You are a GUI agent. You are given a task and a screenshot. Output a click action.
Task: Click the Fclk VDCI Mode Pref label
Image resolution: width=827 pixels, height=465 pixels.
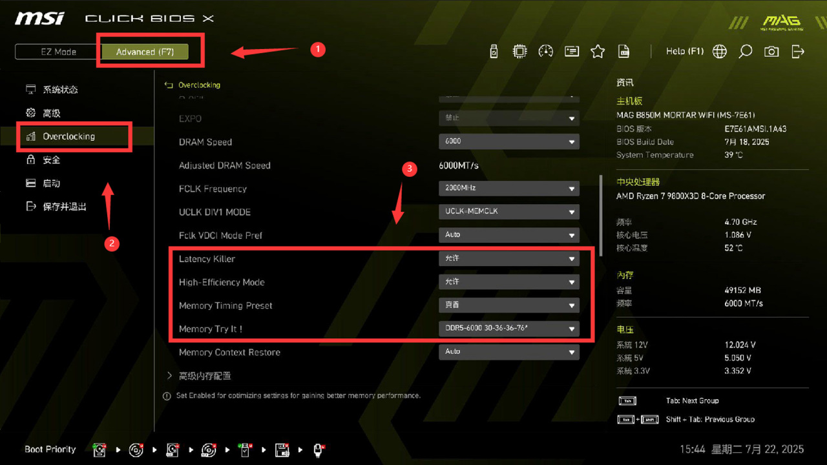[x=220, y=235]
